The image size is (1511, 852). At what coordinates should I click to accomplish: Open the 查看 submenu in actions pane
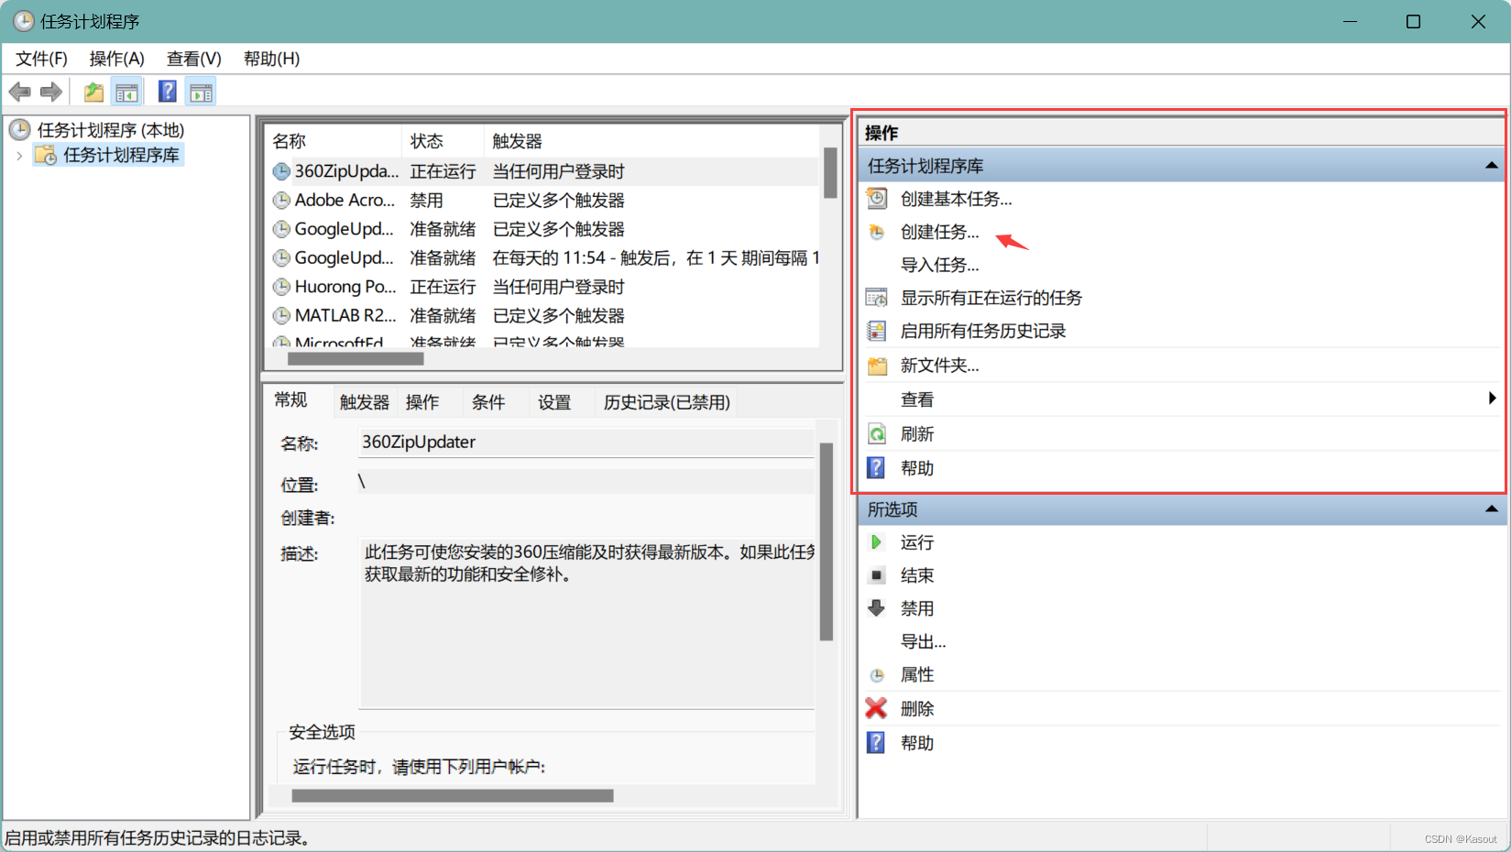1180,399
